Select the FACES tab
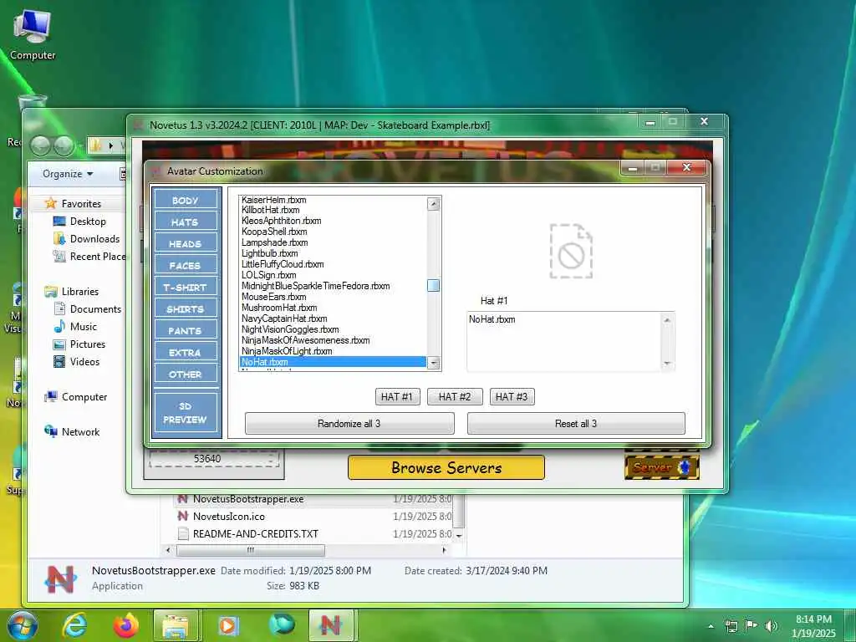 [185, 266]
